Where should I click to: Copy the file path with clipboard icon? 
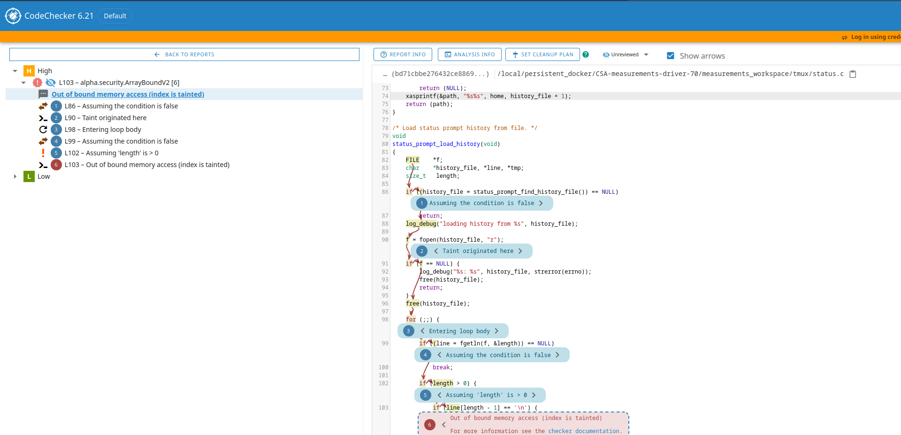coord(853,74)
